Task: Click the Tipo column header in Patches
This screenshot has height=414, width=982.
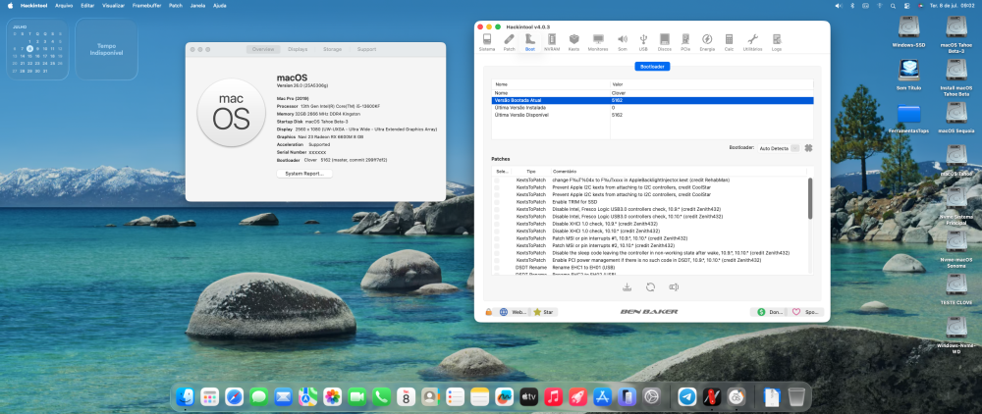Action: [530, 171]
